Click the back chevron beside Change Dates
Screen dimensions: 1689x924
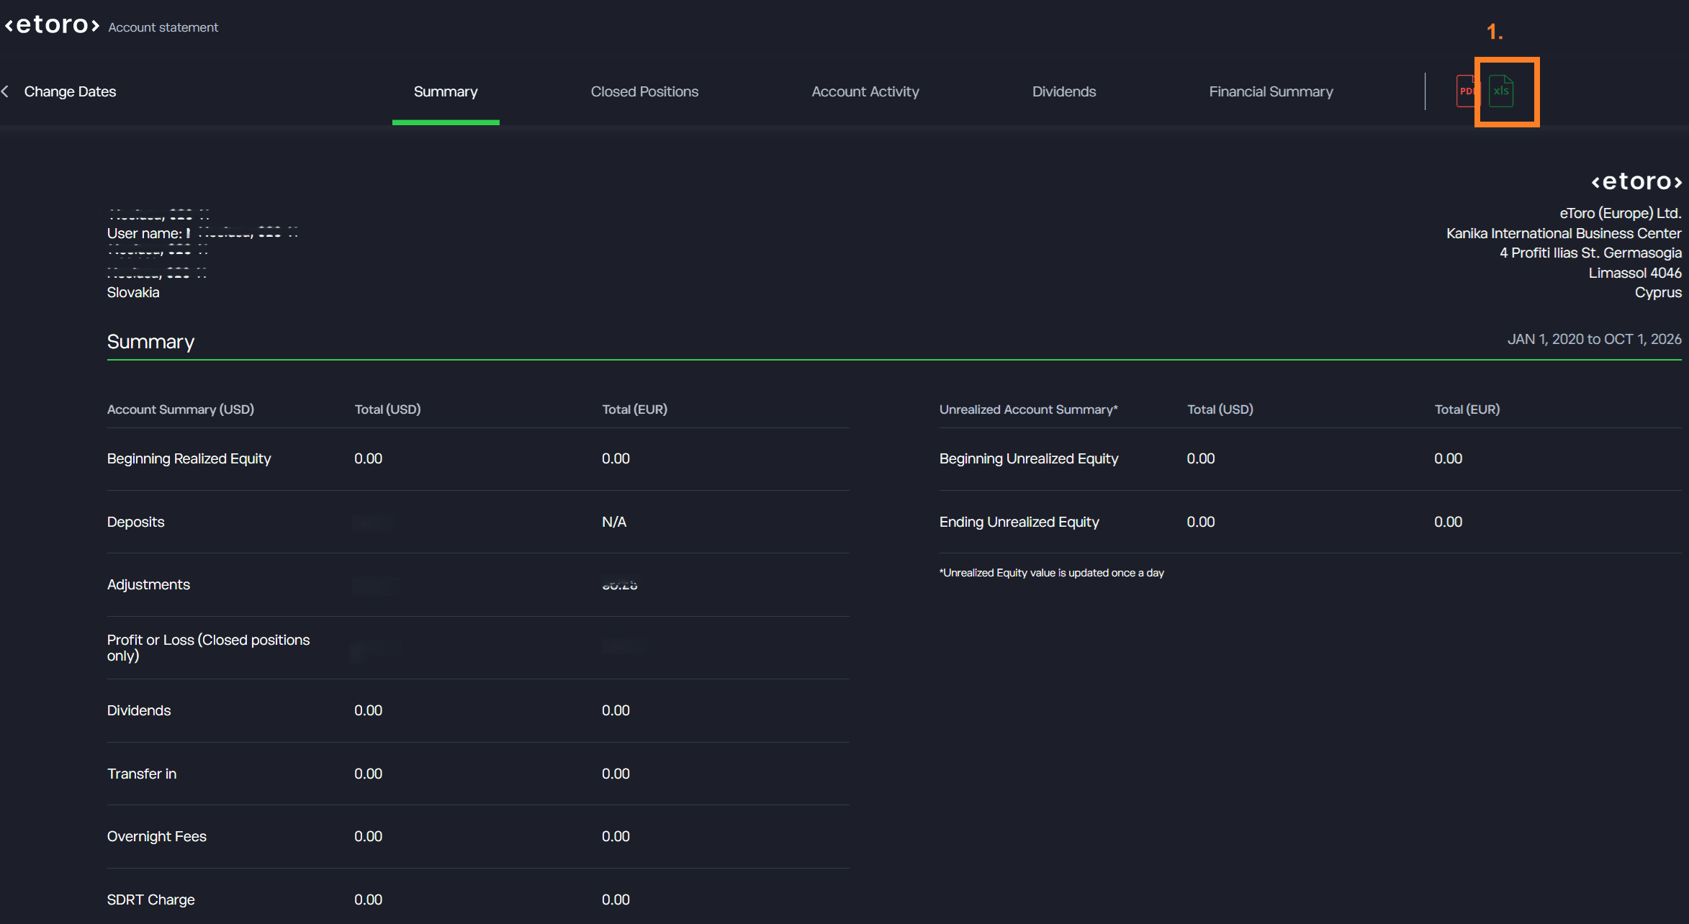[6, 91]
